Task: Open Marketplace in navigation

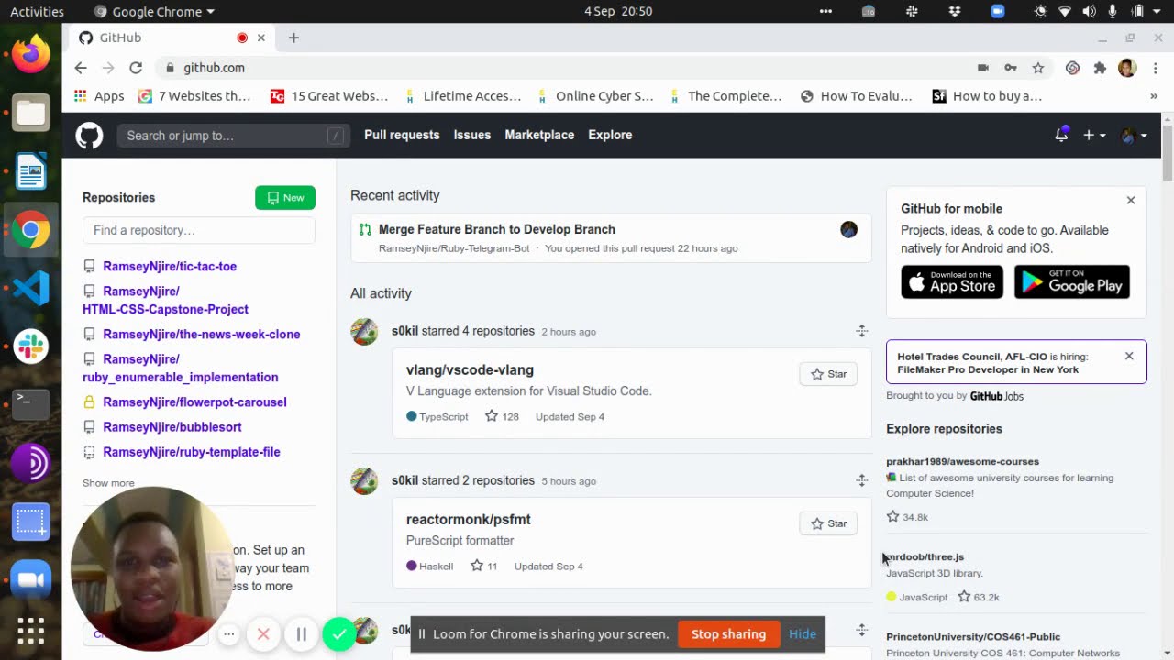Action: (539, 135)
